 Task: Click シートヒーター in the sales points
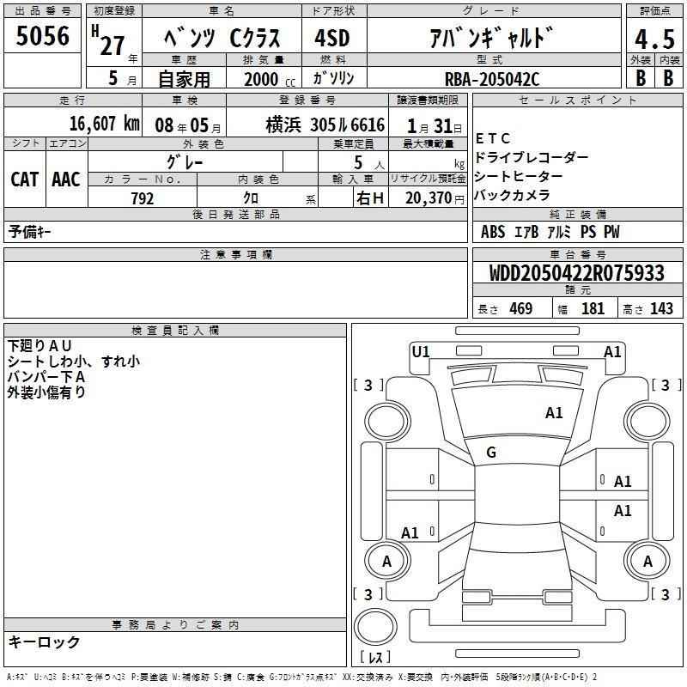point(519,176)
